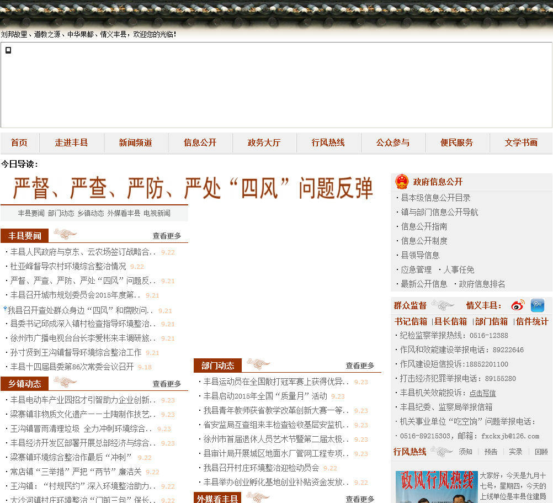Open the 书记信箱 mailbox link
Screen dimensions: 553x503
click(x=411, y=321)
